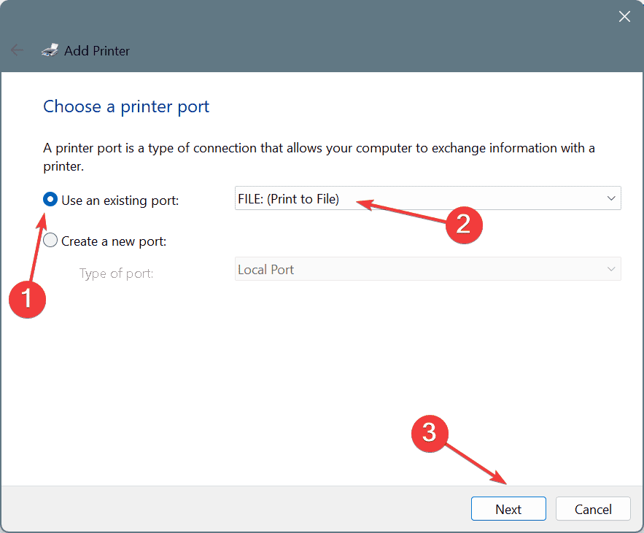Click the 'Type of port:' label
The image size is (644, 533).
116,273
